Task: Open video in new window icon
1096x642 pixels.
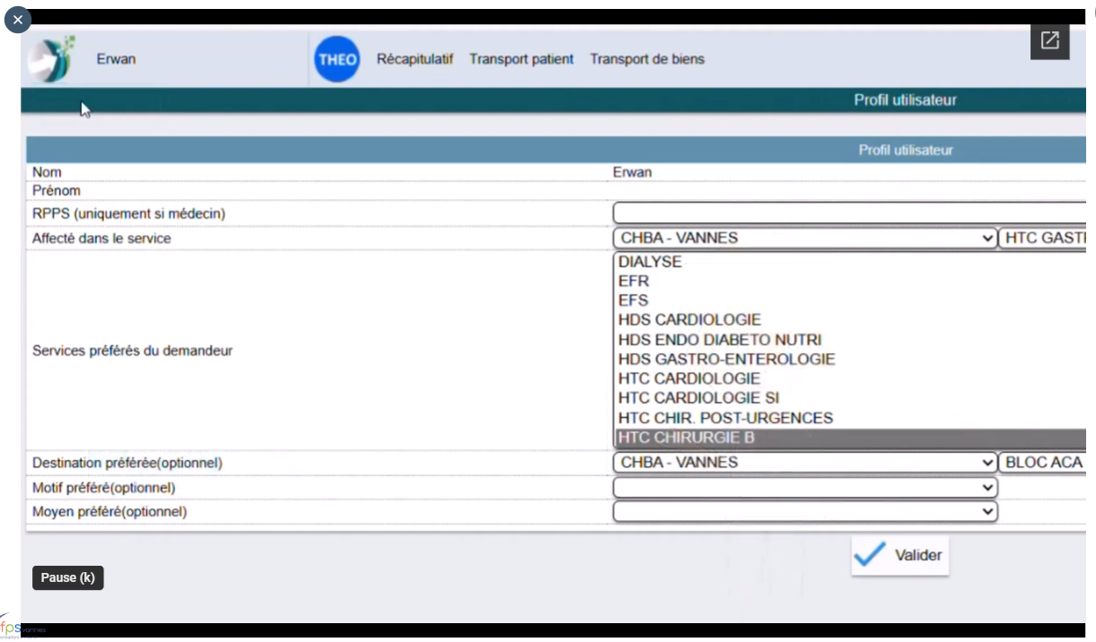Action: (x=1049, y=40)
